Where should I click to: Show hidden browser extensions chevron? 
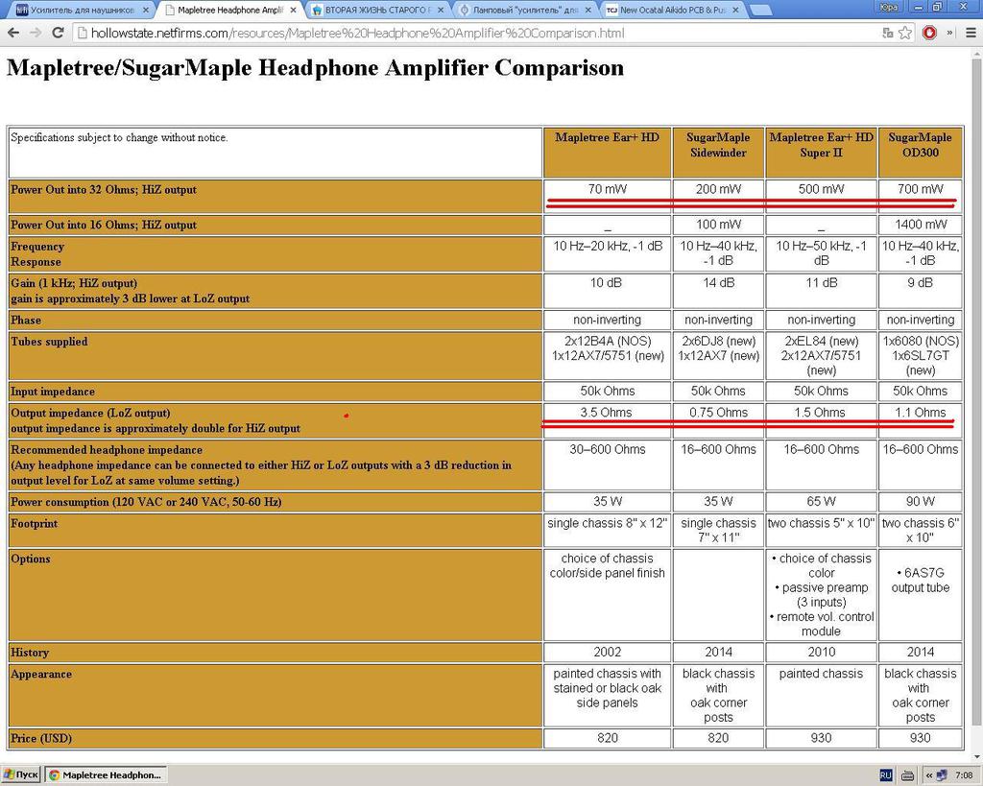[949, 34]
